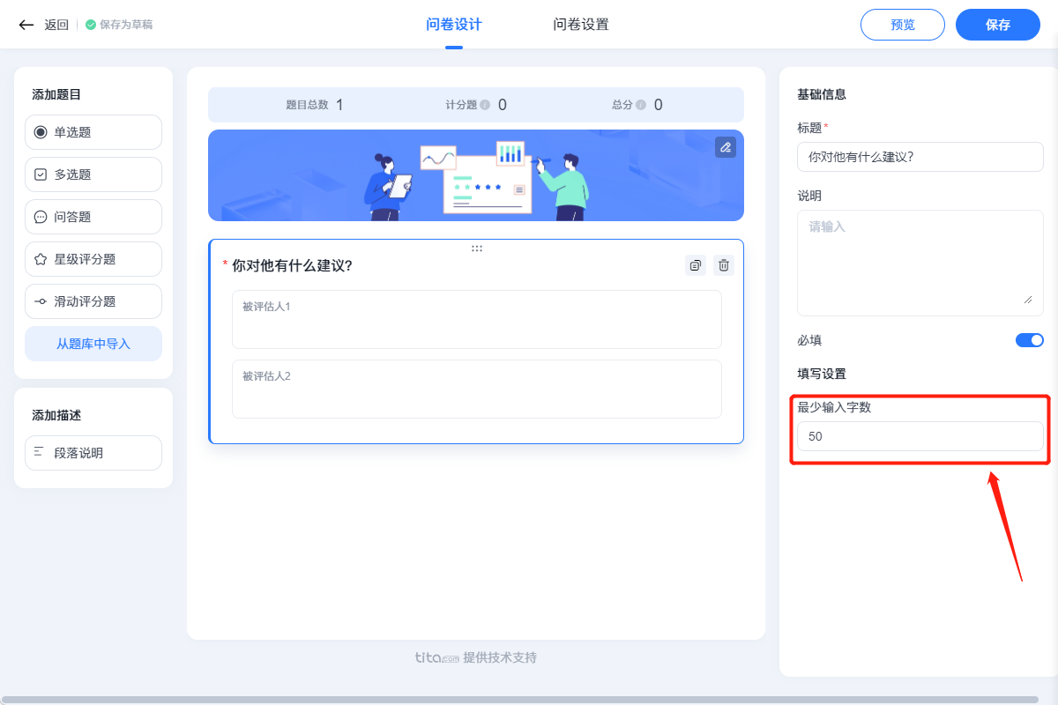
Task: Click the back arrow beside 返回
Action: (x=26, y=24)
